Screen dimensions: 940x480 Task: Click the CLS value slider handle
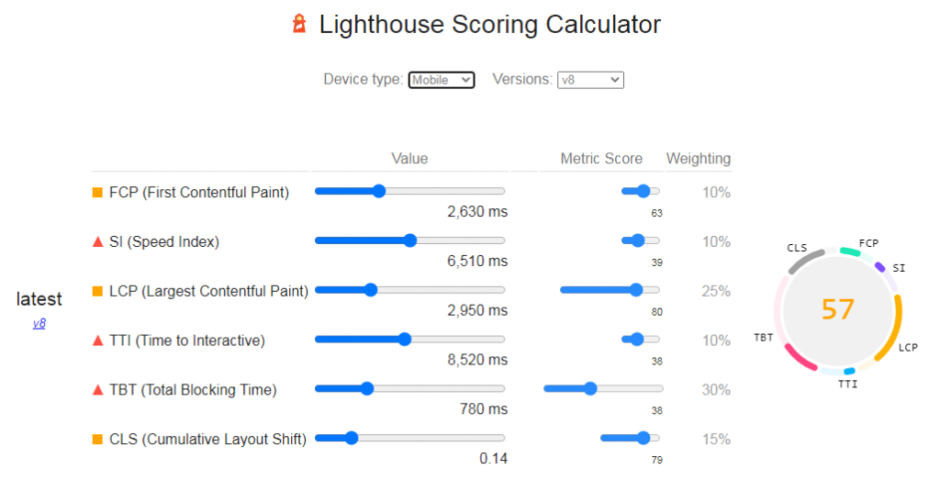(x=352, y=438)
